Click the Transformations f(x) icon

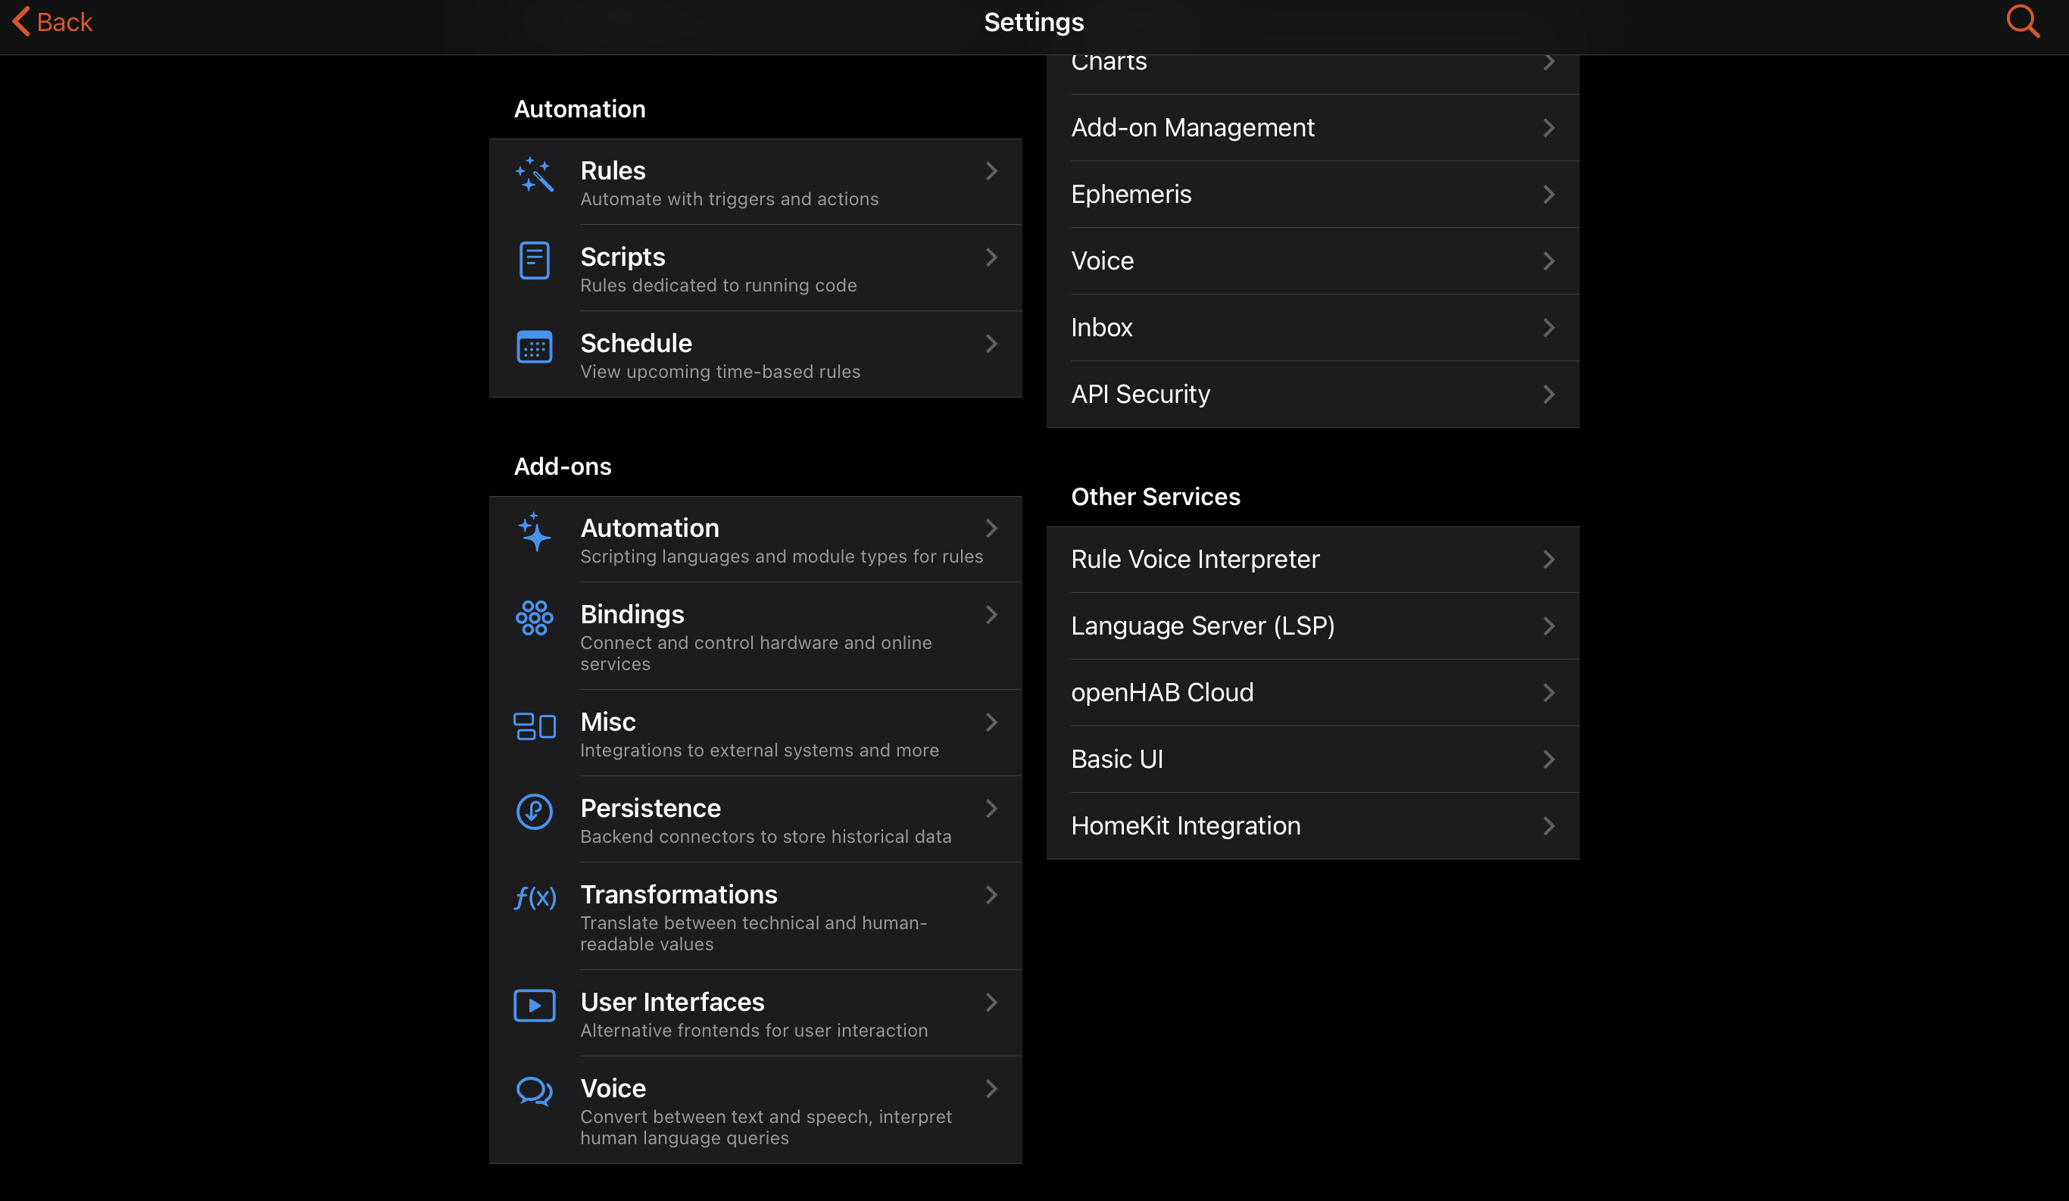click(x=535, y=897)
